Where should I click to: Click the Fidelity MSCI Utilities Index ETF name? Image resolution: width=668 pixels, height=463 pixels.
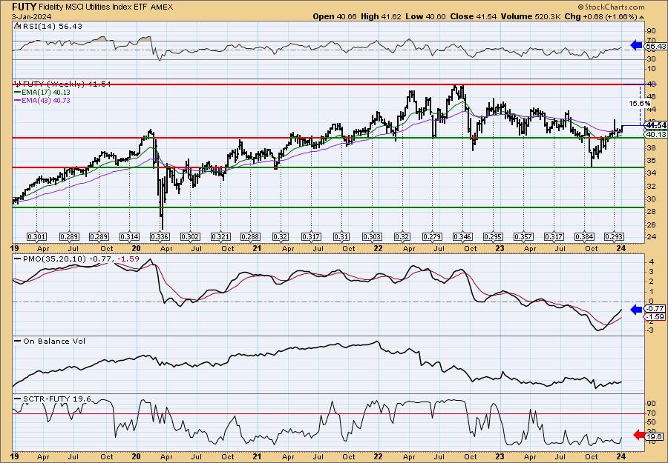(94, 7)
